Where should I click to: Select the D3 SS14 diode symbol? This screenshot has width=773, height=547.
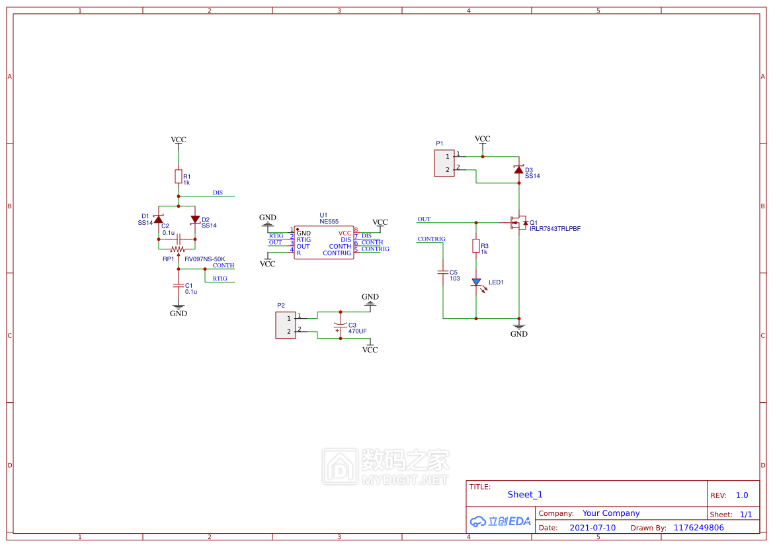coord(518,170)
